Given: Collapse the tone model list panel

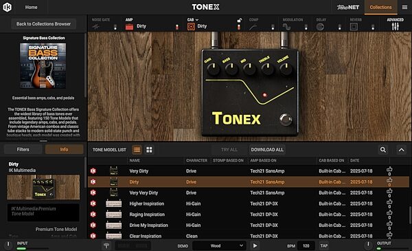Looking at the screenshot, I should click(402, 150).
